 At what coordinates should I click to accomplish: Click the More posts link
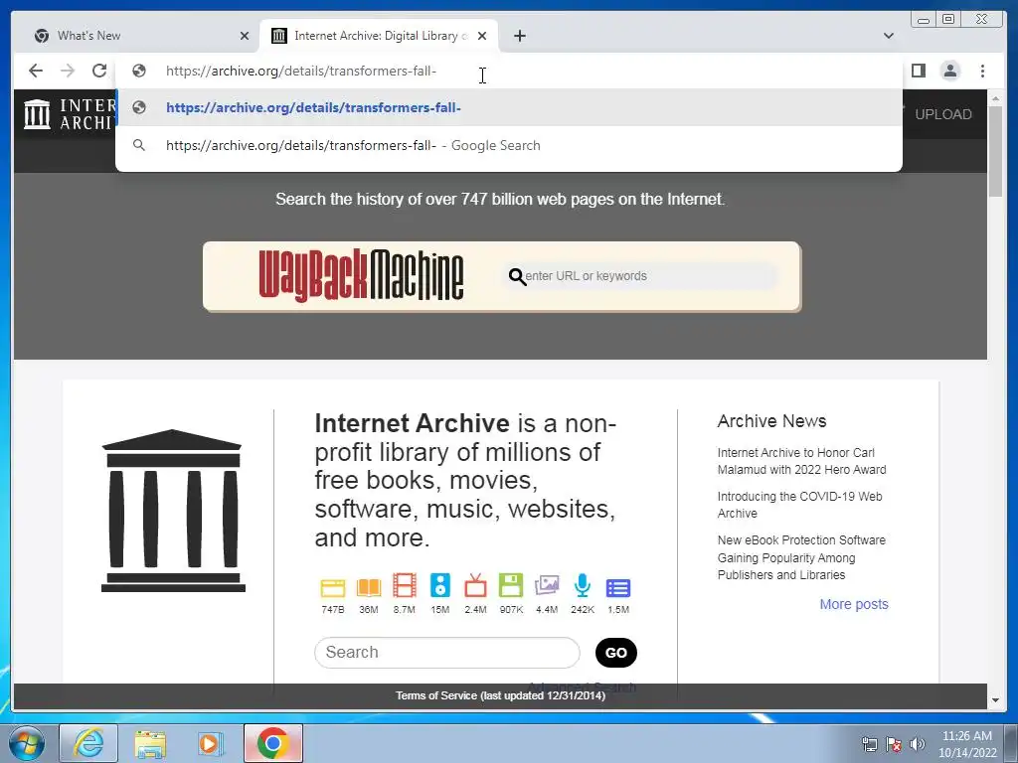click(853, 604)
